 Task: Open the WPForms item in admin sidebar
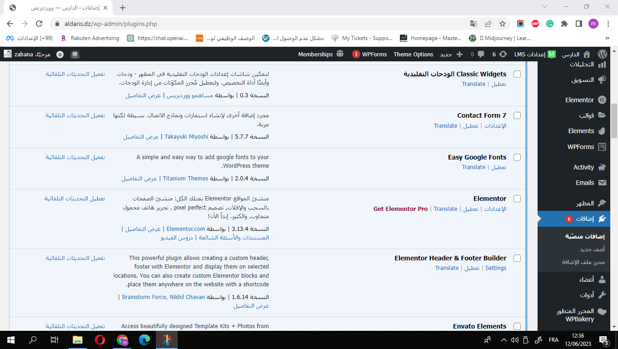point(580,147)
